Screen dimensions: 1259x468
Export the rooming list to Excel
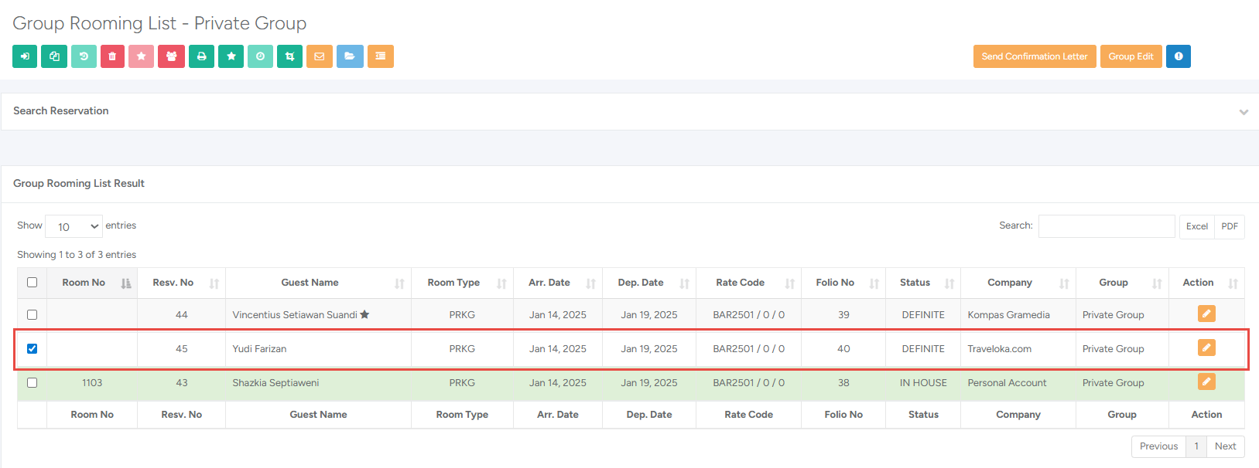click(x=1196, y=226)
